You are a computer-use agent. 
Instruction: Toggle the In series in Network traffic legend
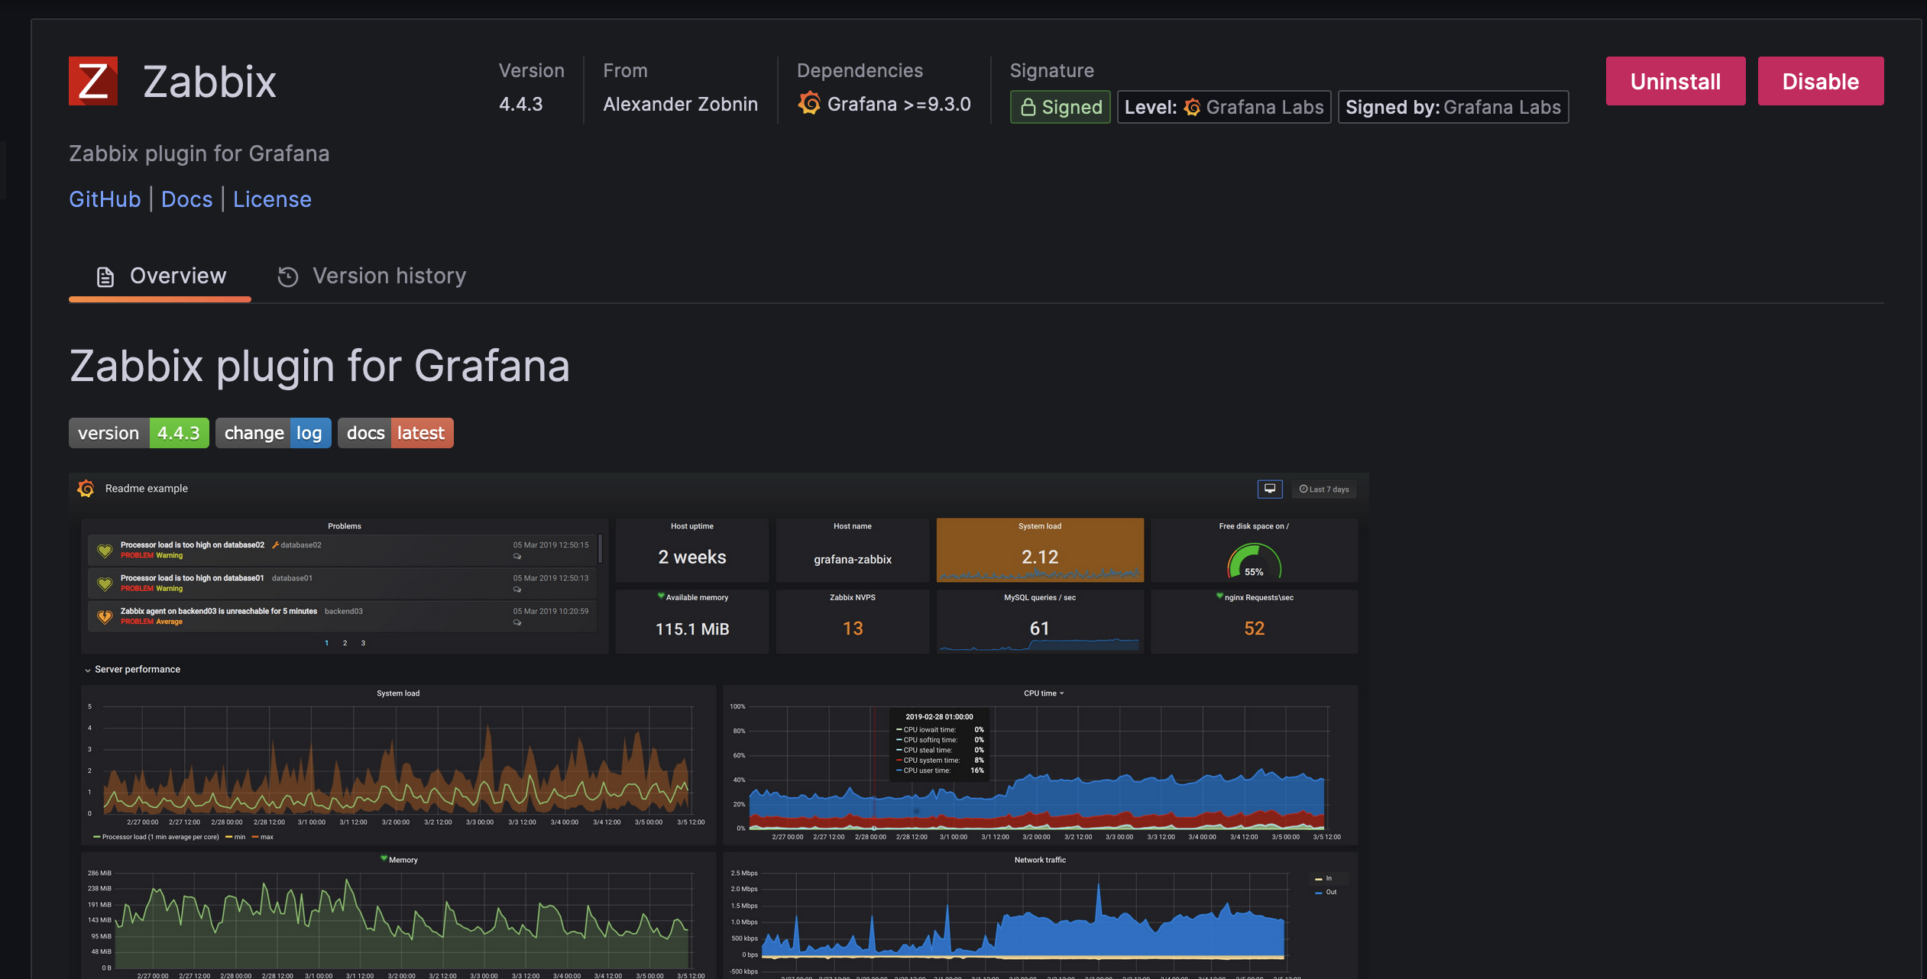1329,878
